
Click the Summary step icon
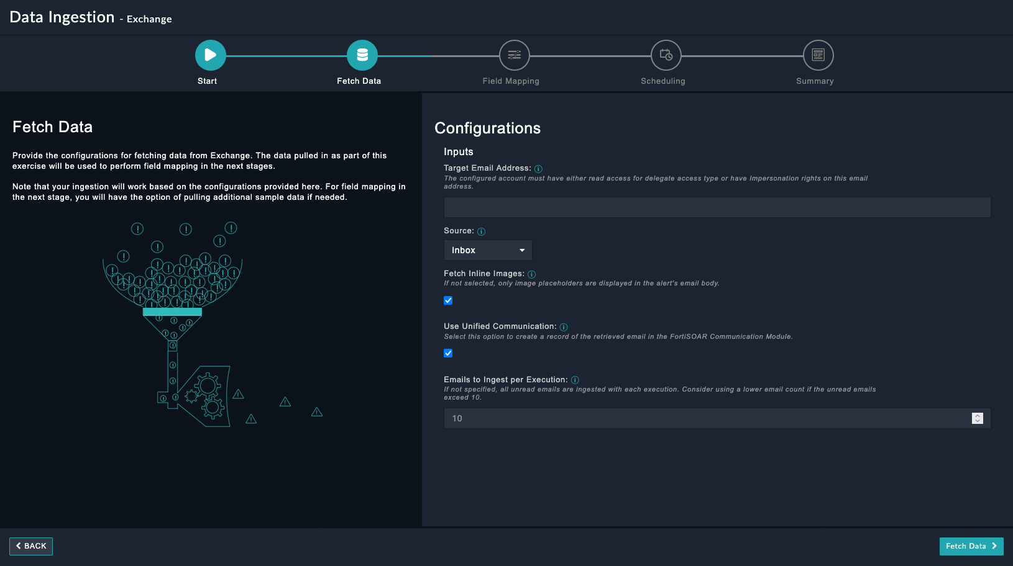click(818, 55)
